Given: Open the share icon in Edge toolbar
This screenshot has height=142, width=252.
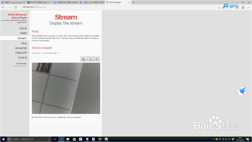Looking at the screenshot, I should click(x=243, y=7).
